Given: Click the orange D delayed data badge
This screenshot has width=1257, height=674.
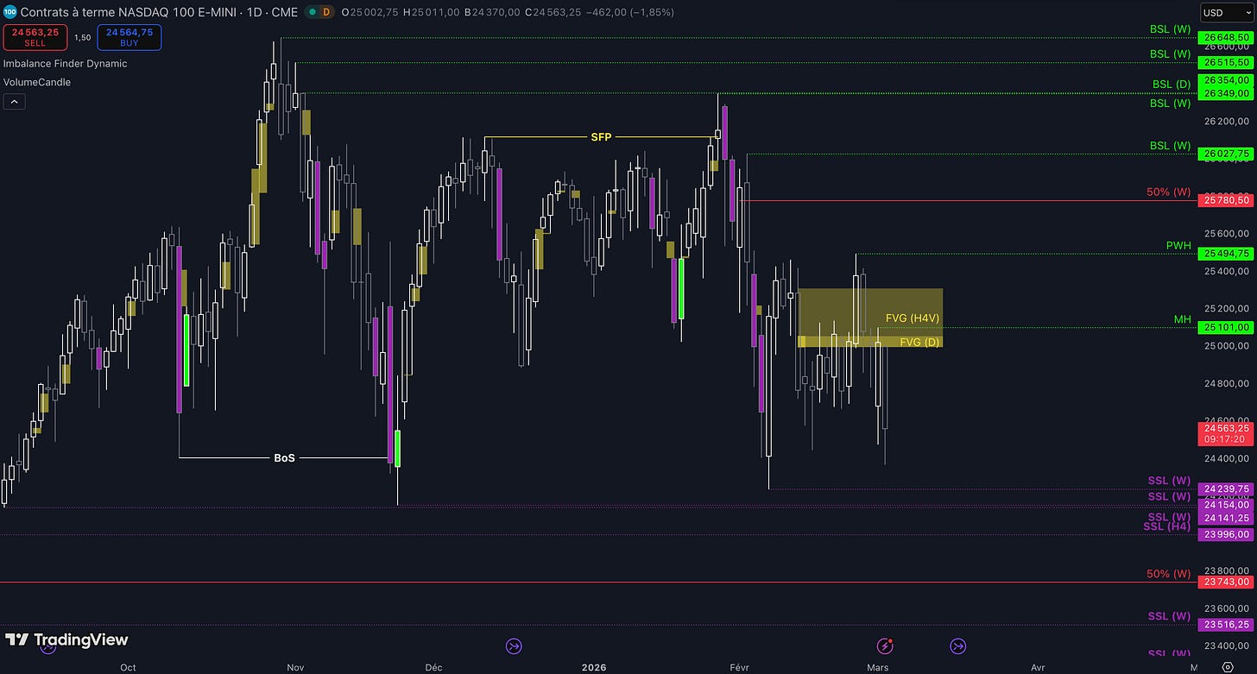Looking at the screenshot, I should pos(325,12).
